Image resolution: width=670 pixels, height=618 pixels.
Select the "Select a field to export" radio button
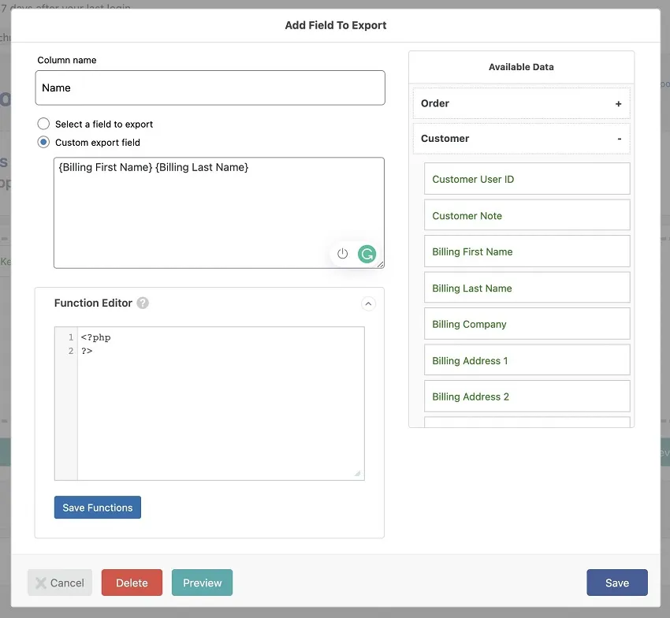(43, 124)
